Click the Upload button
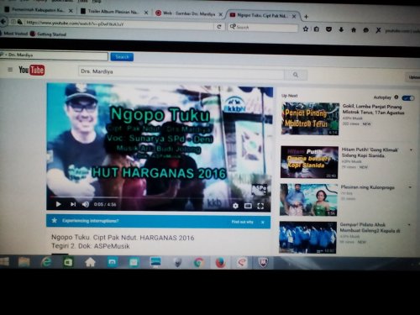420x315 pixels. tap(413, 77)
